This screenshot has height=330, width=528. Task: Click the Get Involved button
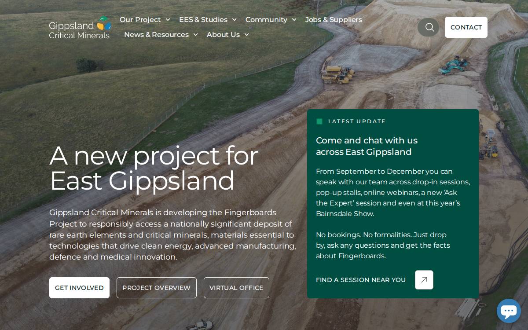coord(79,288)
